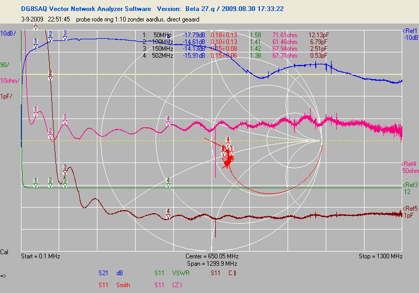
Task: Select marker 4 on the brown capacitance trace
Action: tap(168, 211)
